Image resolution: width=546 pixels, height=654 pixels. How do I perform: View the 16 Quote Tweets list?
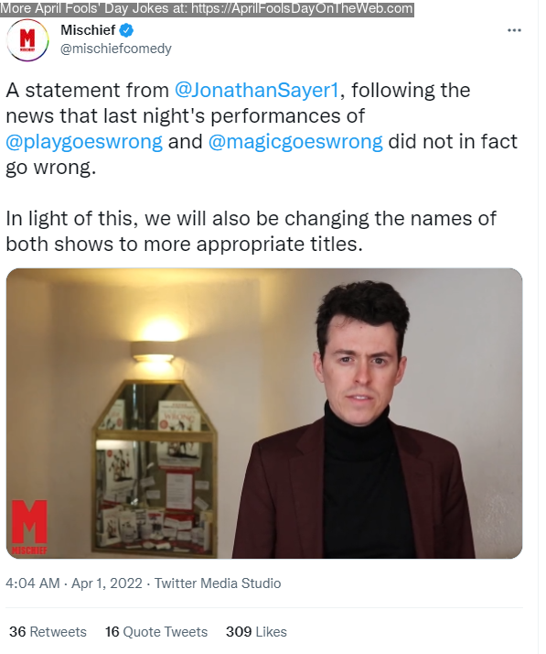[x=156, y=631]
